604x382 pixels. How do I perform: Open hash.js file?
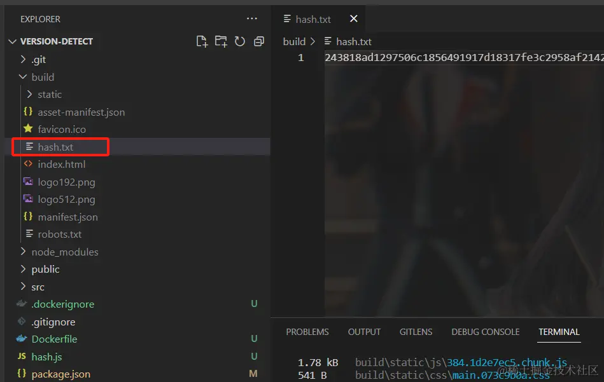(46, 357)
